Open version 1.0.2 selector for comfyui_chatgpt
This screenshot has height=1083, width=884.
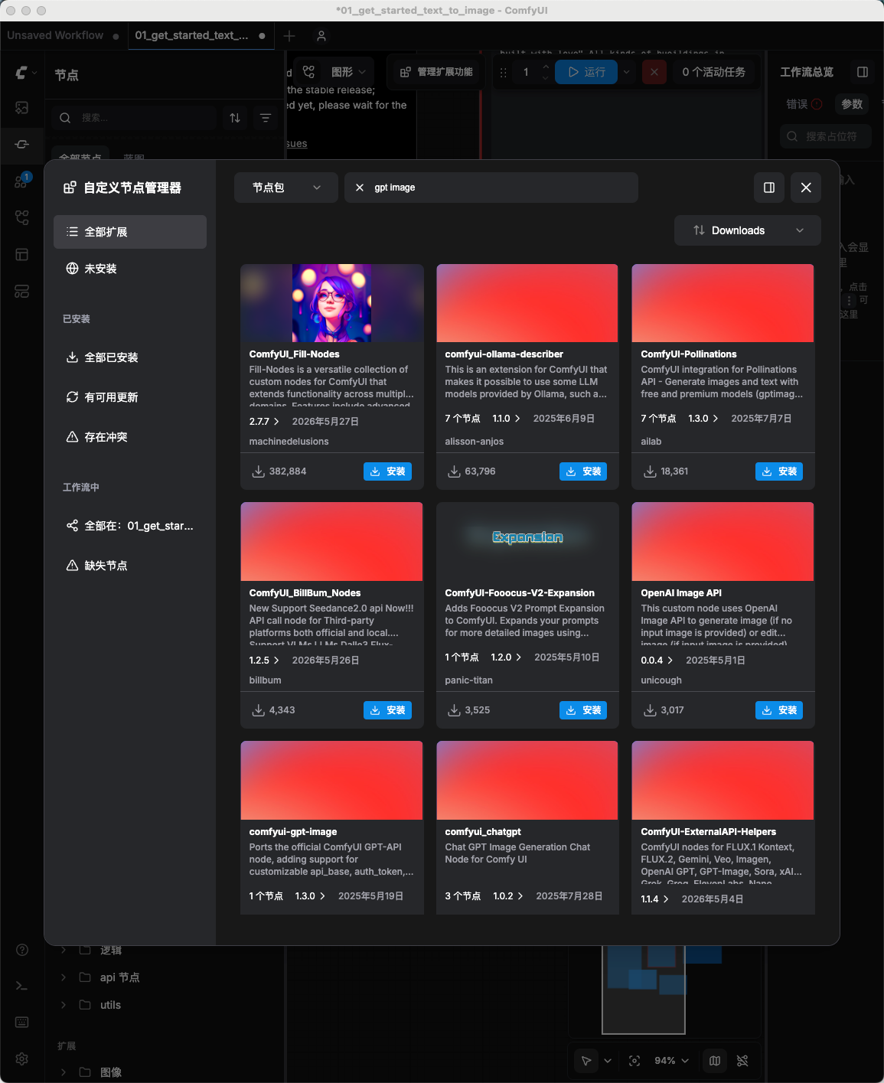(x=508, y=896)
